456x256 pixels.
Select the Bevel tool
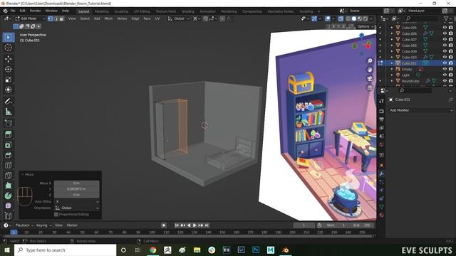[x=8, y=155]
